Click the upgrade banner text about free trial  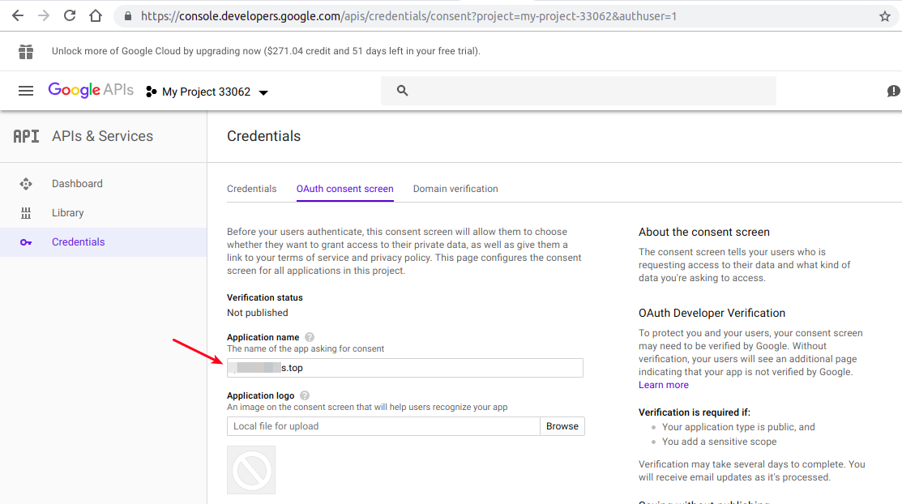point(266,51)
